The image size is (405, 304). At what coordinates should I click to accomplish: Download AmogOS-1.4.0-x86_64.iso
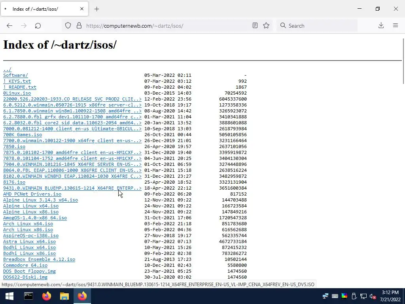click(35, 218)
